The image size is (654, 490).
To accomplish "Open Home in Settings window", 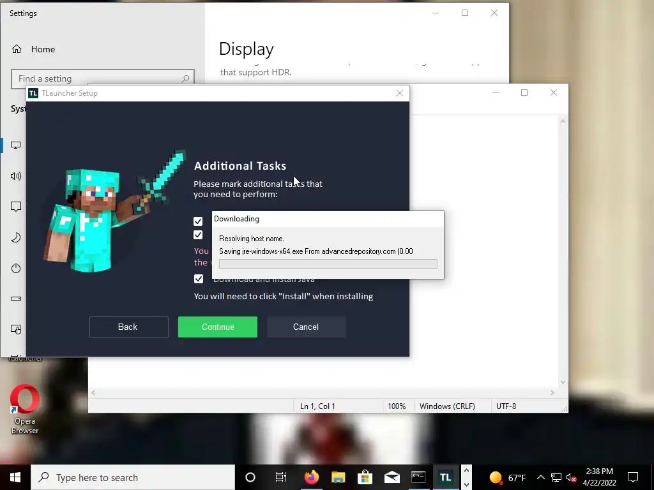I will 34,49.
